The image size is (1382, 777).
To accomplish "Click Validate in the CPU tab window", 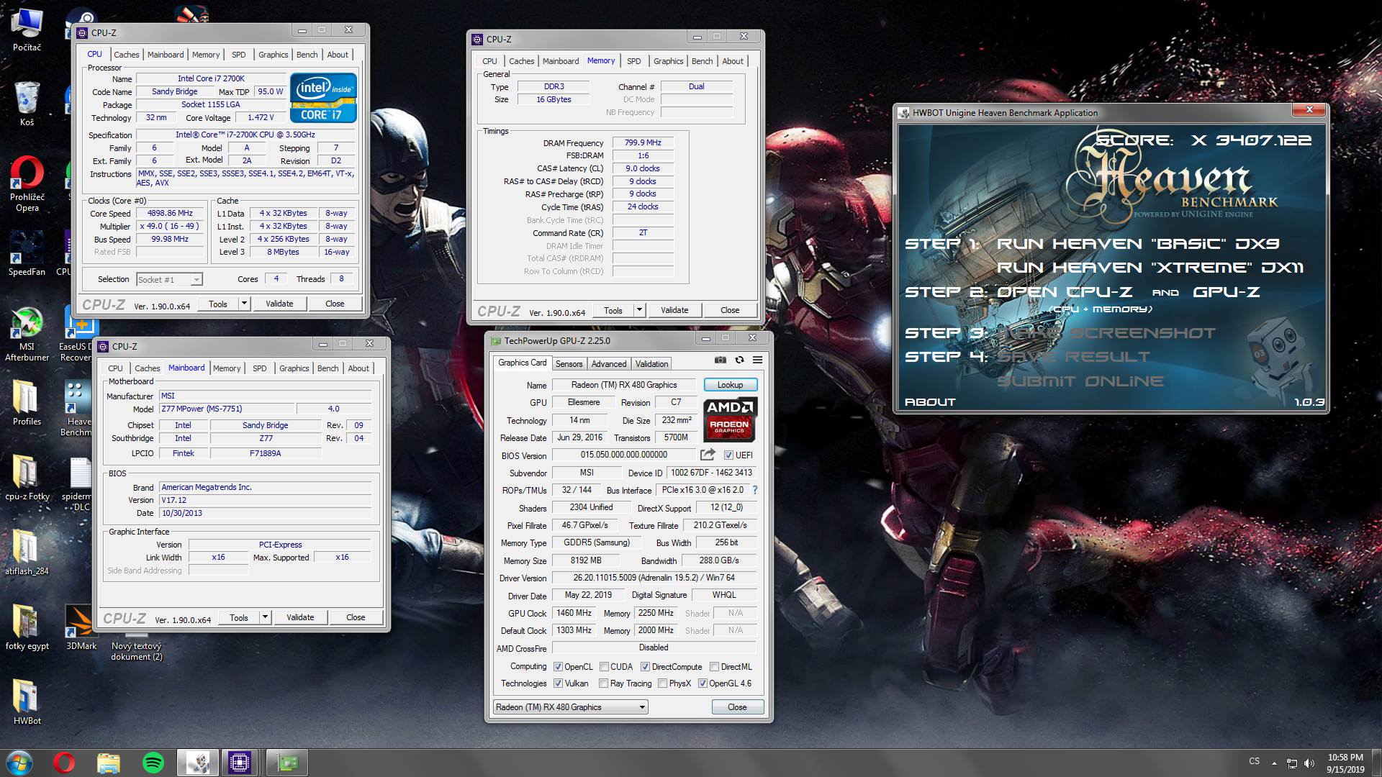I will pos(279,304).
